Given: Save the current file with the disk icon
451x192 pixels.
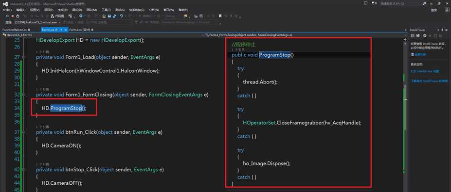Looking at the screenshot, I should click(109, 16).
